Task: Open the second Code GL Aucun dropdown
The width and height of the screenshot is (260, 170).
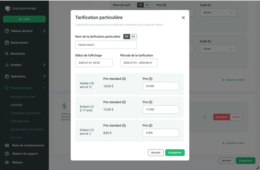Action: (218, 49)
